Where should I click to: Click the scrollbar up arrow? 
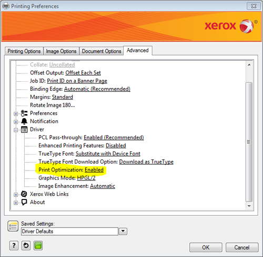pyautogui.click(x=249, y=65)
